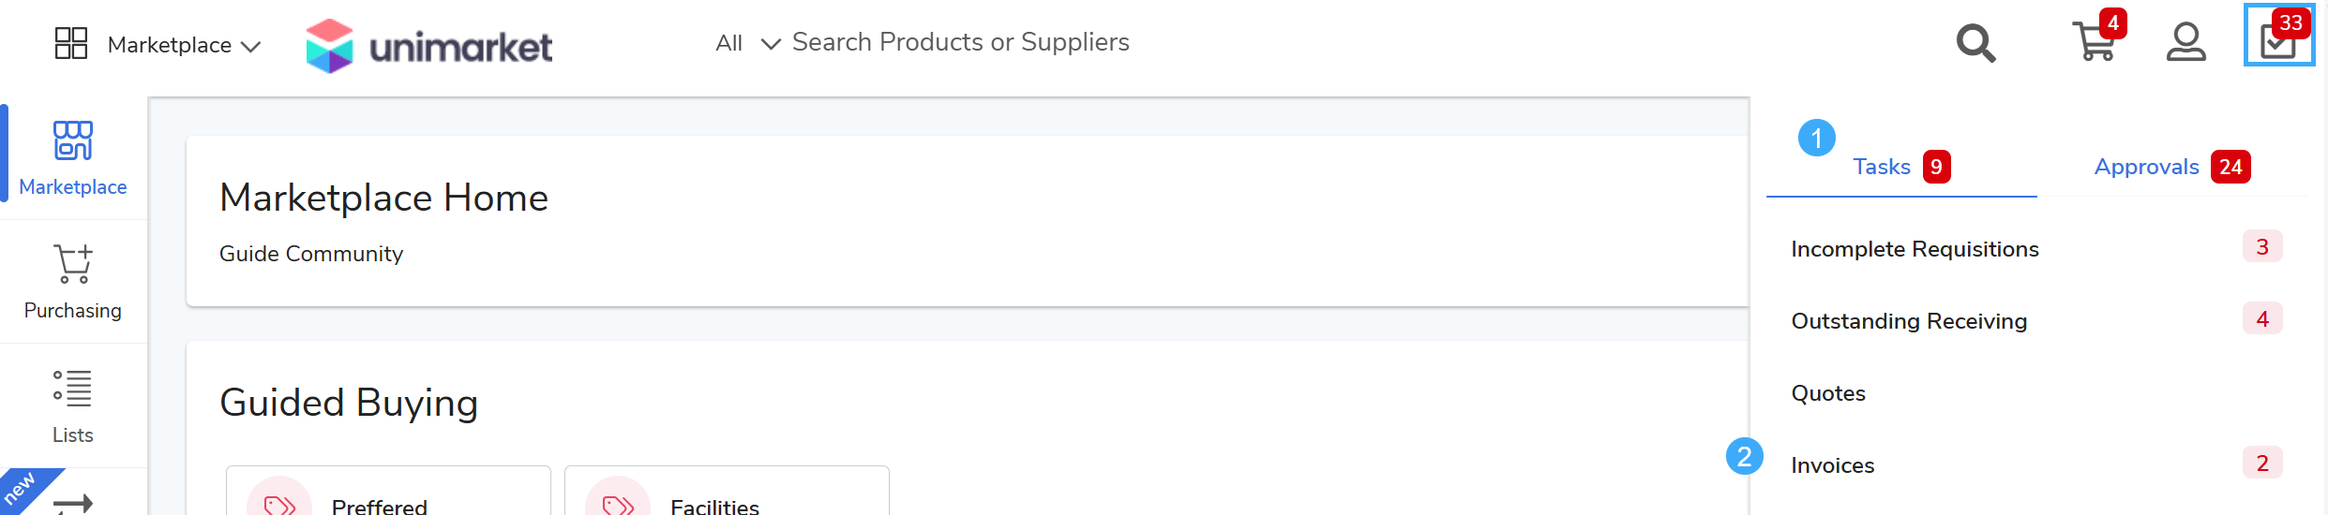
Task: Open Purchasing in the sidebar
Action: pyautogui.click(x=73, y=282)
